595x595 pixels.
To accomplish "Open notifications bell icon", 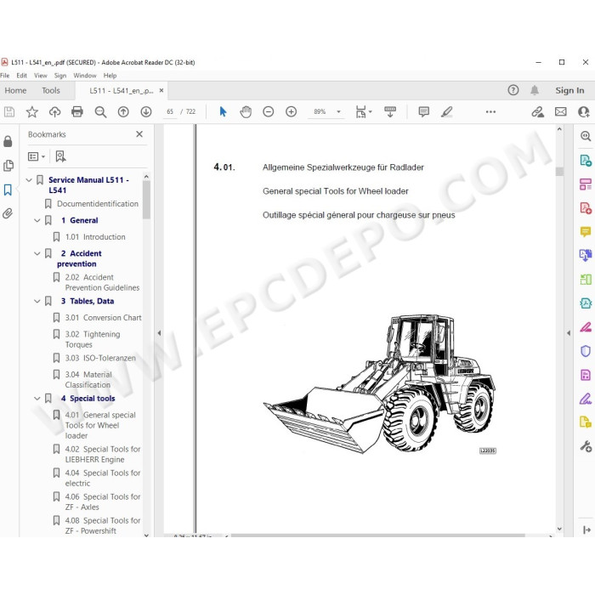I will (535, 90).
